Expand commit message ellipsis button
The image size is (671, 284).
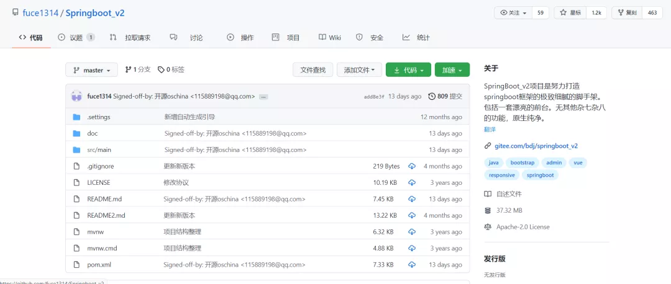click(x=263, y=97)
